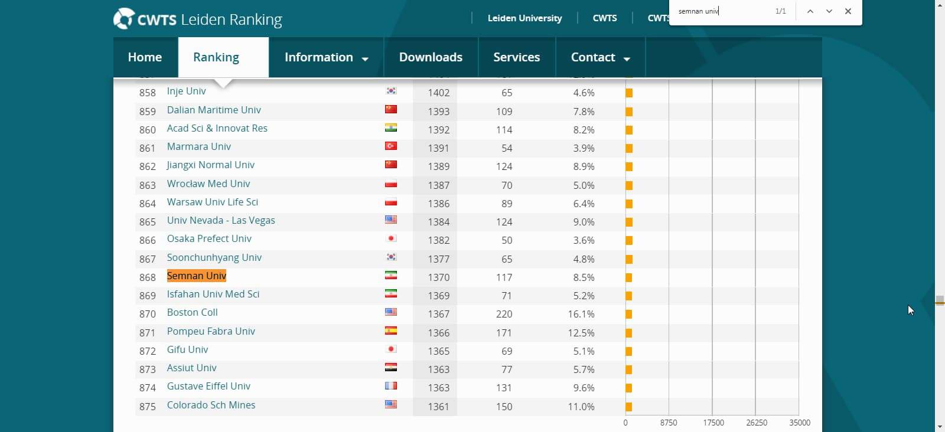Click South Korea flag beside Inje Univ
Screen dimensions: 945x432
point(391,91)
